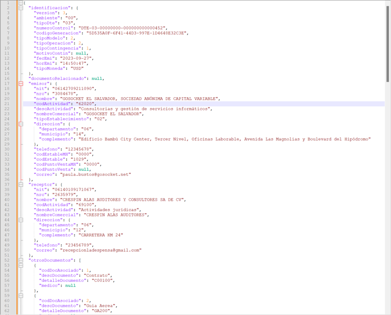Click the "documentoRelacionado" key
This screenshot has height=315, width=391.
(57, 79)
